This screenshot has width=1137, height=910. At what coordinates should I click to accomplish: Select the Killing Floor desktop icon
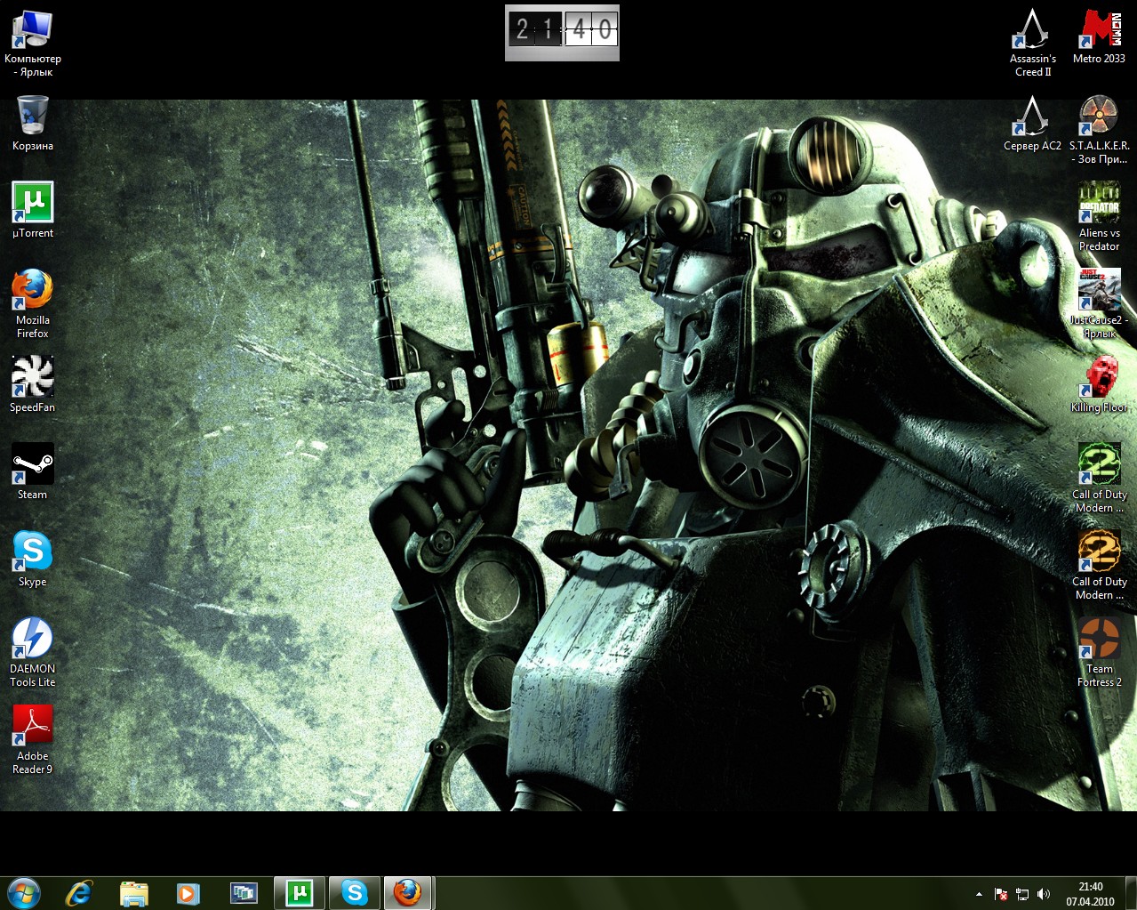1099,377
